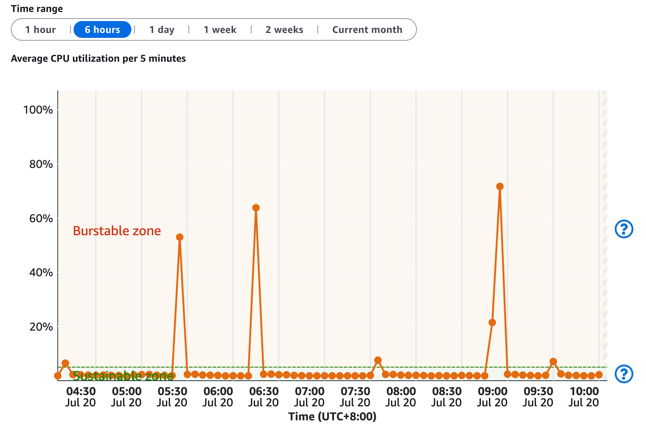Click the Time (UTC+8:00) axis title
Viewport: 646px width, 427px height.
pyautogui.click(x=332, y=416)
